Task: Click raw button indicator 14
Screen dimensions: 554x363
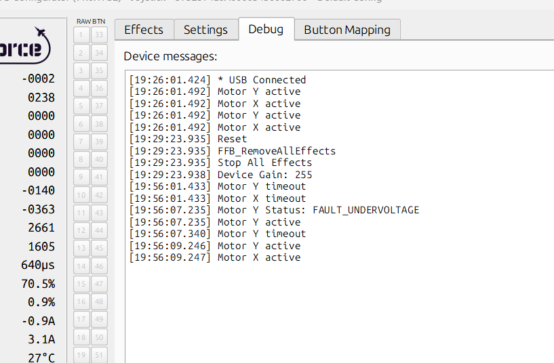Action: click(81, 266)
